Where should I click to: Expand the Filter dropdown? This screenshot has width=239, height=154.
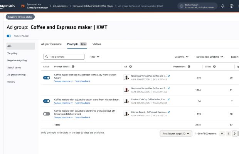click(94, 57)
